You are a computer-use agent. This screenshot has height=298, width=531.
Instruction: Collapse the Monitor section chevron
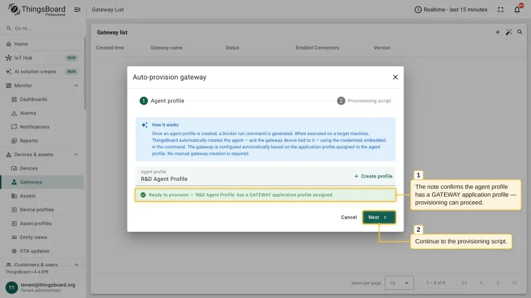point(76,85)
